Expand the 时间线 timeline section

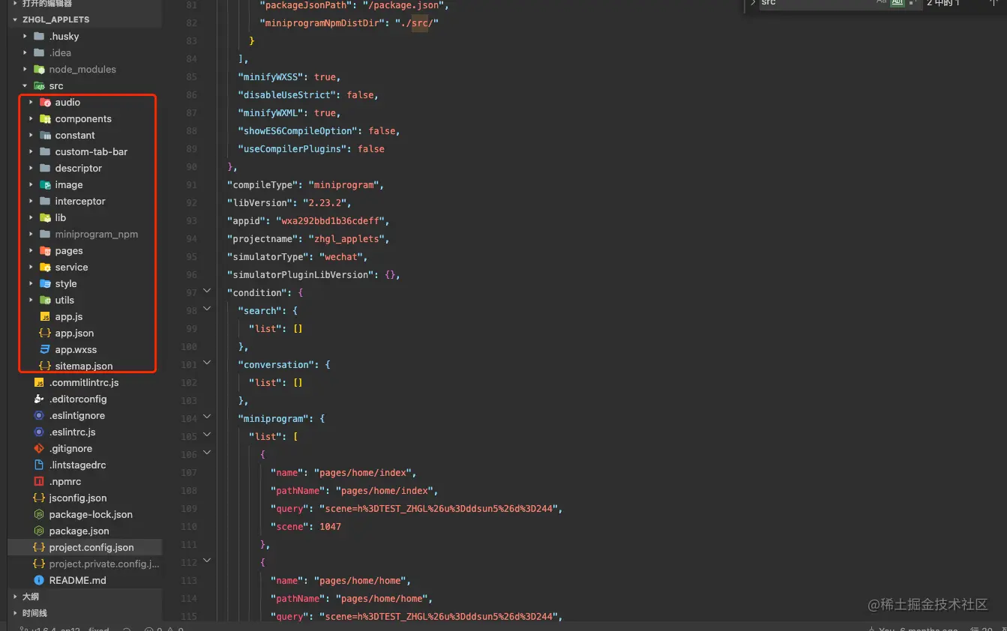(16, 614)
